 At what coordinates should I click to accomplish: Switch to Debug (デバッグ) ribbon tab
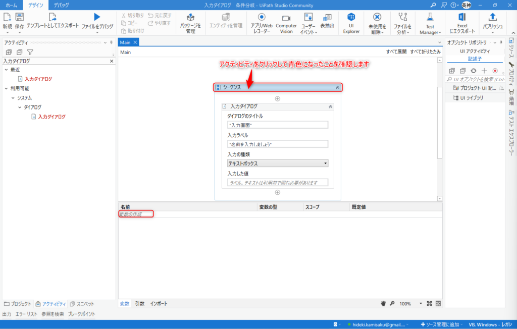point(61,5)
